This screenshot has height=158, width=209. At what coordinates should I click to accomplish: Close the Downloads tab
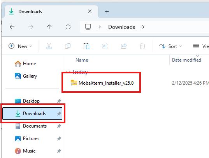tap(90, 11)
